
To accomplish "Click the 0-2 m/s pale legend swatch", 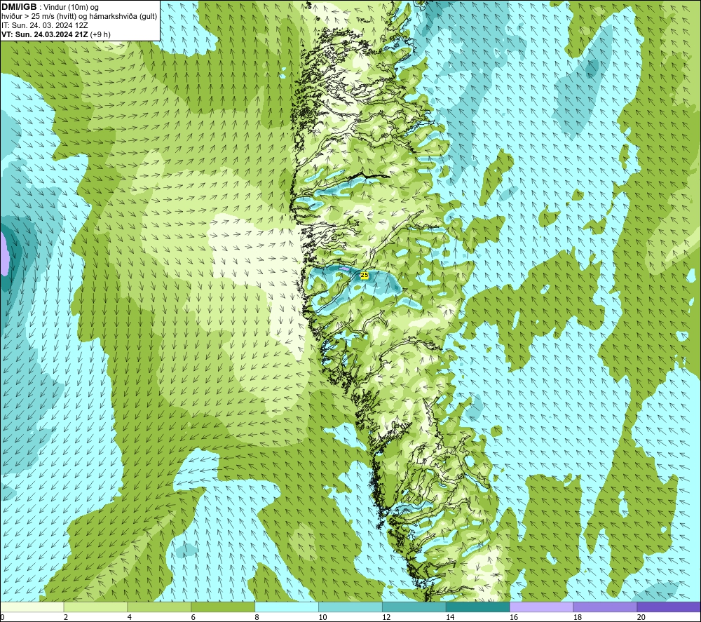I will (32, 607).
